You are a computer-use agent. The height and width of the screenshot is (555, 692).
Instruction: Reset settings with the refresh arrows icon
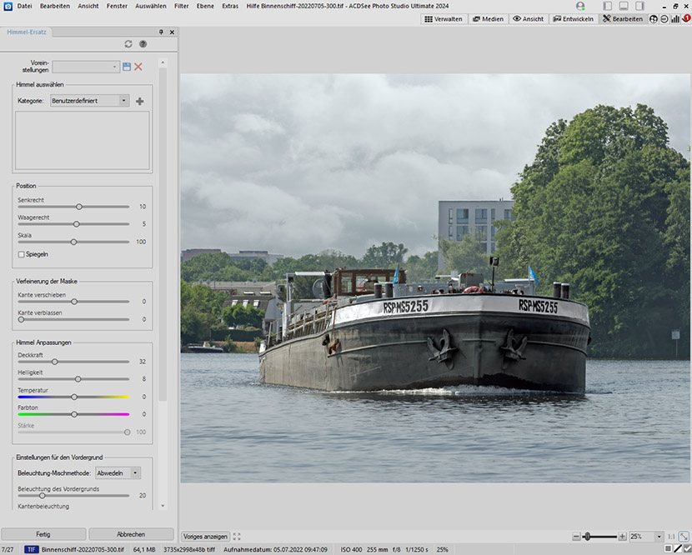point(128,43)
